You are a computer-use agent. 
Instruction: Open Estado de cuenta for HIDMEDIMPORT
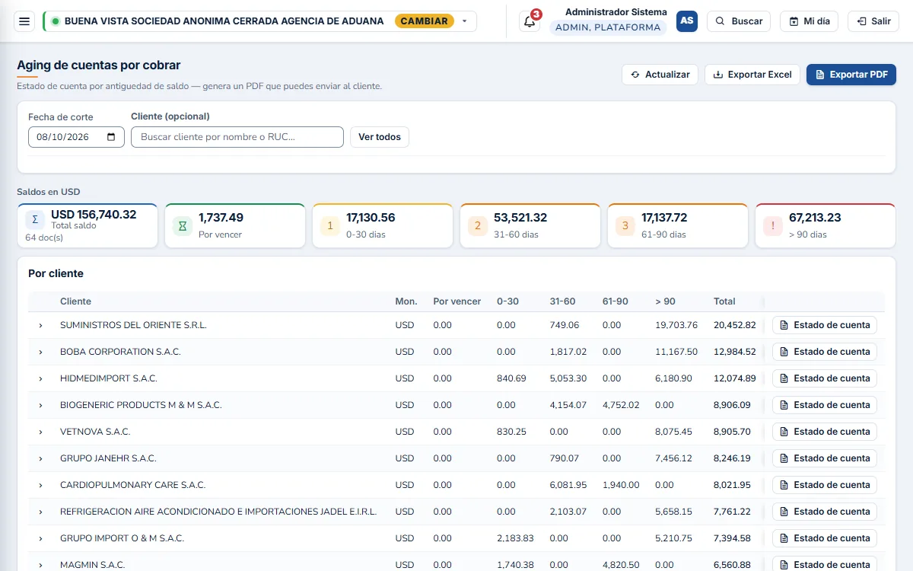pyautogui.click(x=825, y=378)
